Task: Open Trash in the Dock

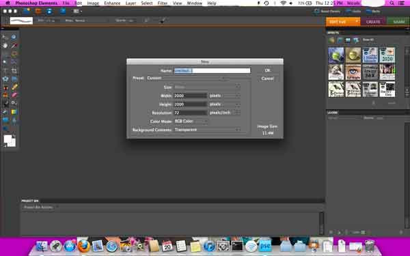Action: 370,246
